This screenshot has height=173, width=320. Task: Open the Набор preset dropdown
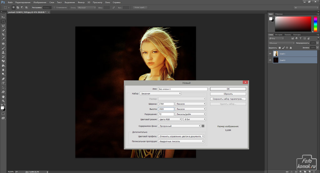[161, 93]
